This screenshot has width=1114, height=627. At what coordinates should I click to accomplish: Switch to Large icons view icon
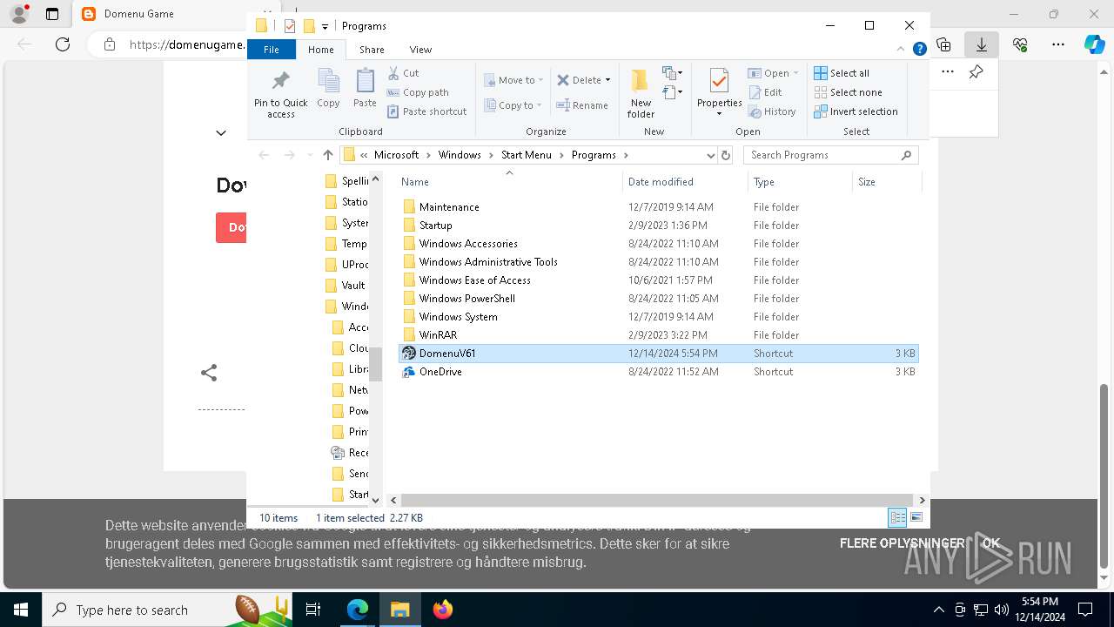[916, 517]
